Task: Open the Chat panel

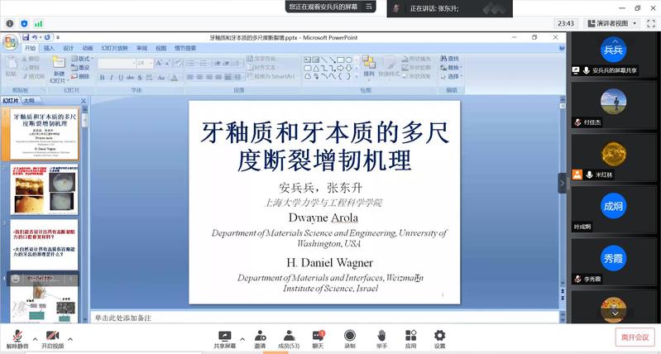Action: [x=318, y=336]
